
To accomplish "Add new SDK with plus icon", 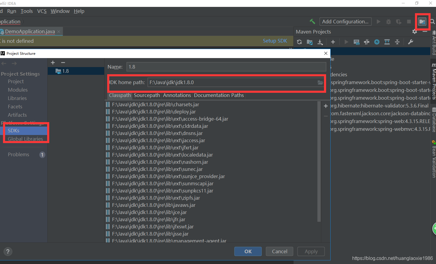I will click(53, 63).
